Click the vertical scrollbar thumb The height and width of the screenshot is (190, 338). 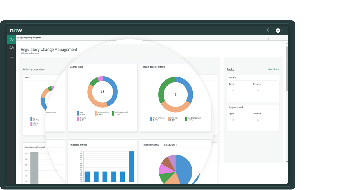point(287,68)
